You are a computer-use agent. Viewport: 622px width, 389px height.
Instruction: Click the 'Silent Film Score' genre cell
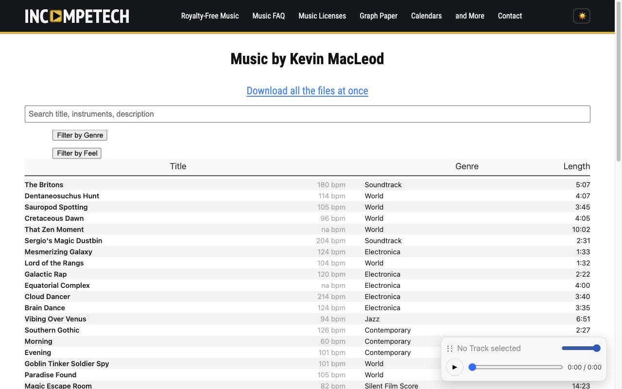pyautogui.click(x=392, y=386)
